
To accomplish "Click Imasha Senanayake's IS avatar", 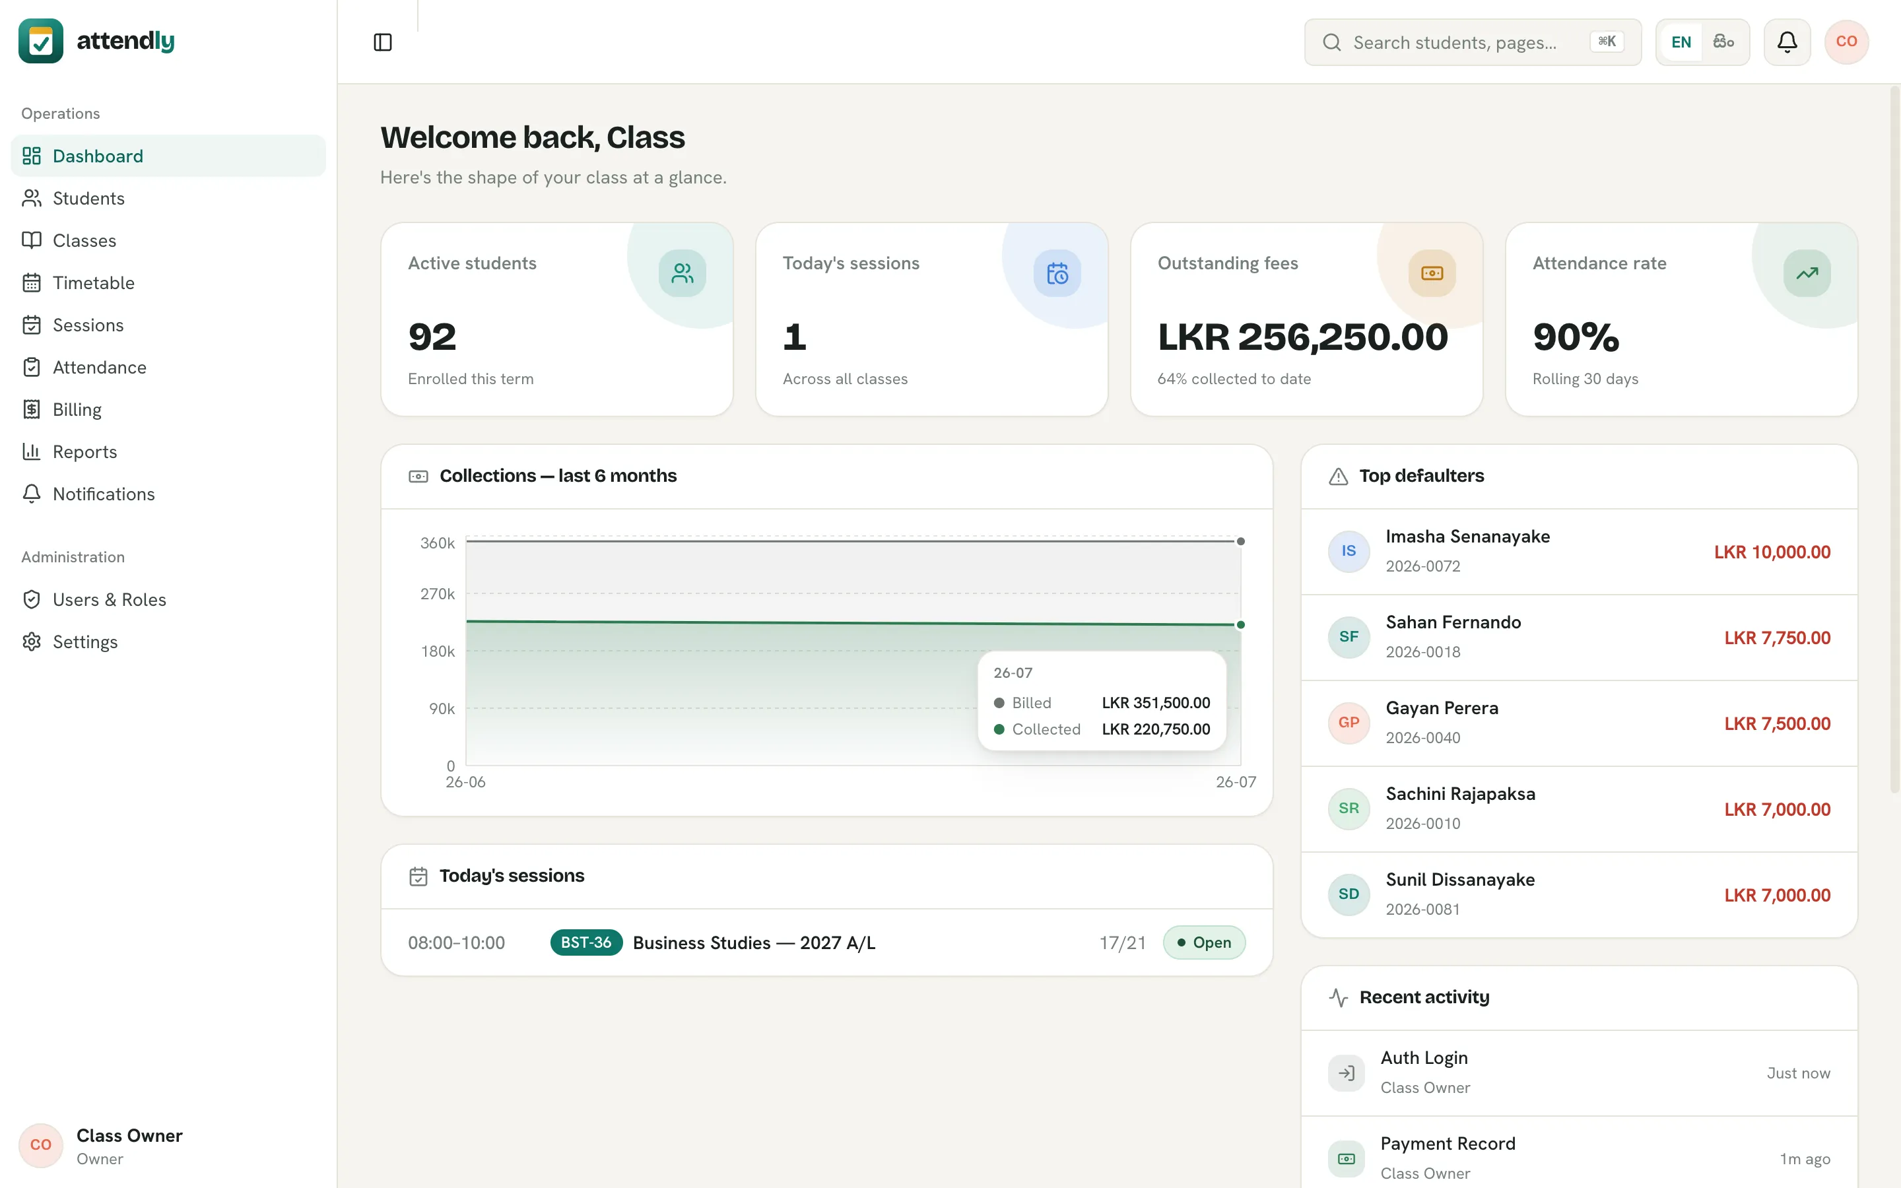I will tap(1349, 552).
